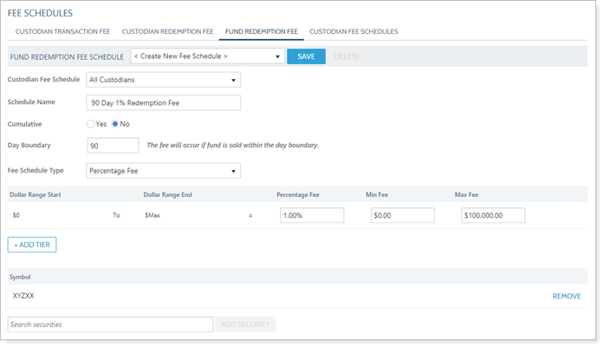Open the All Custodians dropdown
Screen dimensions: 604x348
(x=164, y=80)
